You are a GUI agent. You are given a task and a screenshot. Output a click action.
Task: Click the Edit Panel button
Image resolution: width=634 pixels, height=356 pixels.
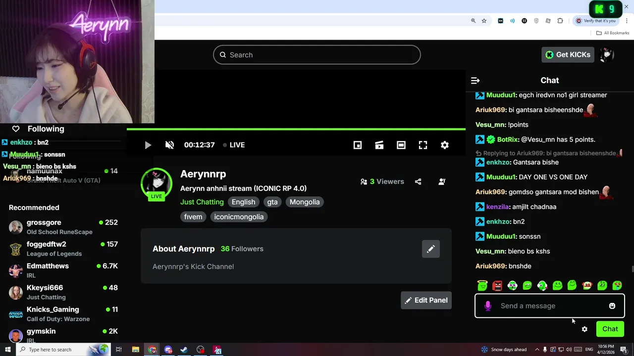click(x=426, y=300)
